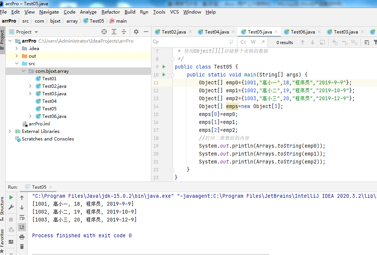The image size is (377, 255).
Task: Hide the Project tool window
Action: click(146, 32)
